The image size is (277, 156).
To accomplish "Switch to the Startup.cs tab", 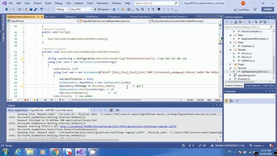I will (x=71, y=16).
